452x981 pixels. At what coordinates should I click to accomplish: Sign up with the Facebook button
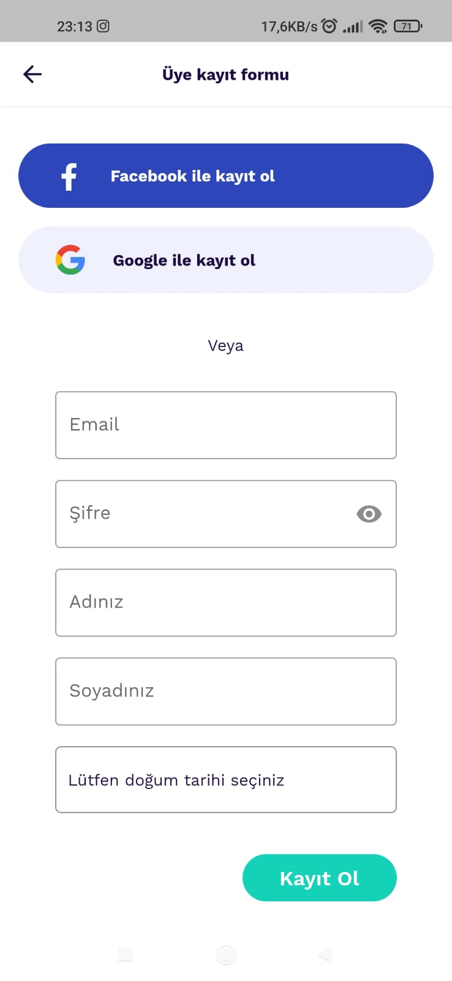coord(225,176)
